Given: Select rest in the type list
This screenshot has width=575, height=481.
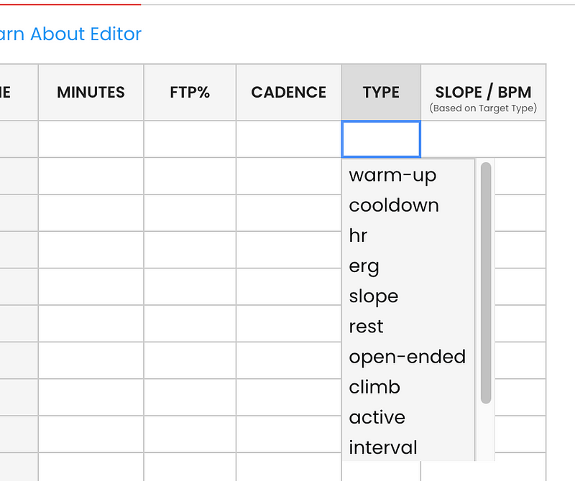Looking at the screenshot, I should (366, 327).
